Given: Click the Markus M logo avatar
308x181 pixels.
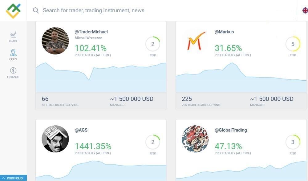Looking at the screenshot, I should click(x=196, y=41).
